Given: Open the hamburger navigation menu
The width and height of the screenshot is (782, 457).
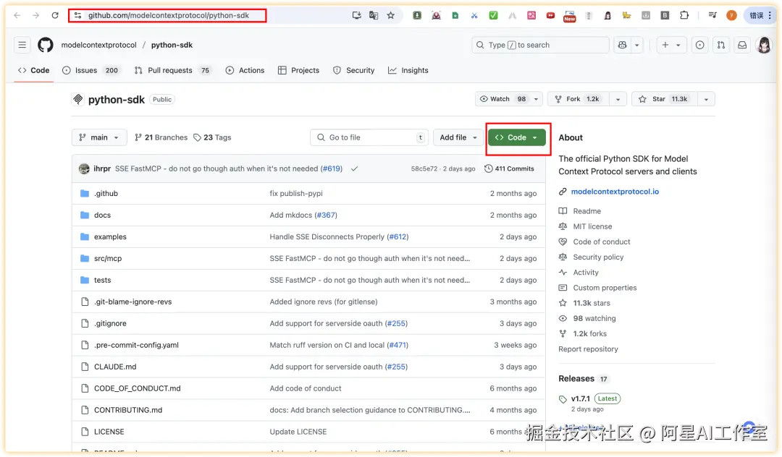Looking at the screenshot, I should point(22,45).
